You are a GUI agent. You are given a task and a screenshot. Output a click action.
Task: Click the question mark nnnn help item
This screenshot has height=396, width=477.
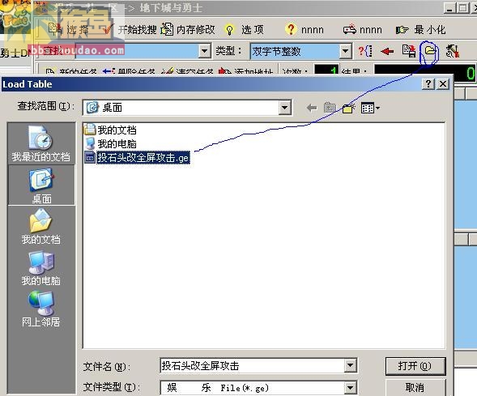click(305, 29)
